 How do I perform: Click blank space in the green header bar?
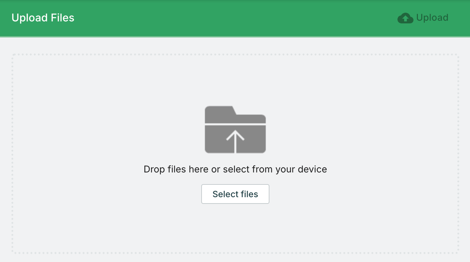(x=234, y=18)
